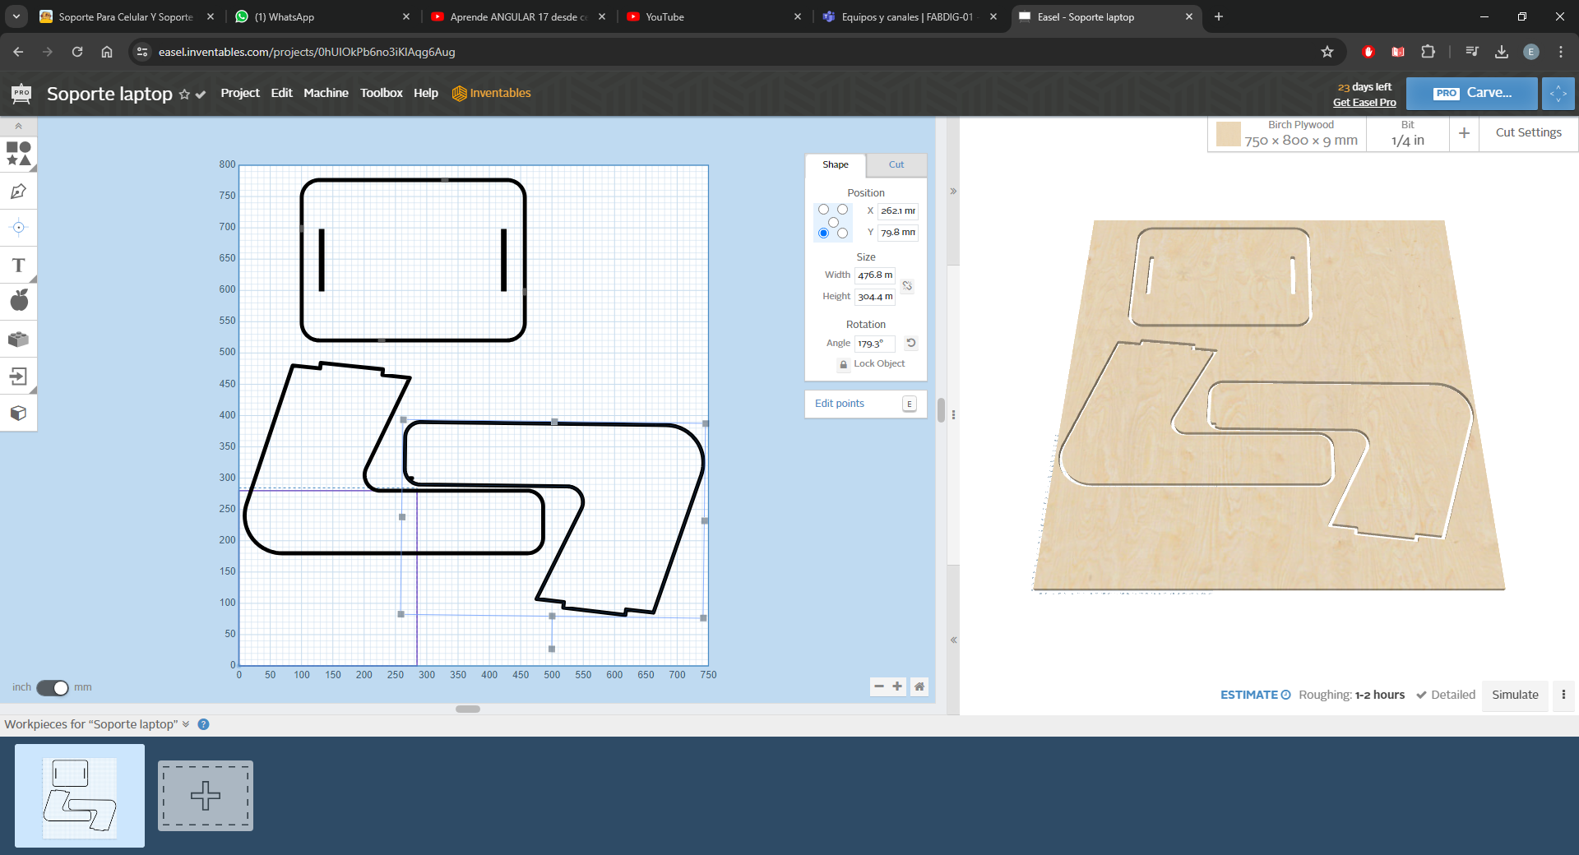
Task: Switch to the Cut tab
Action: point(896,164)
